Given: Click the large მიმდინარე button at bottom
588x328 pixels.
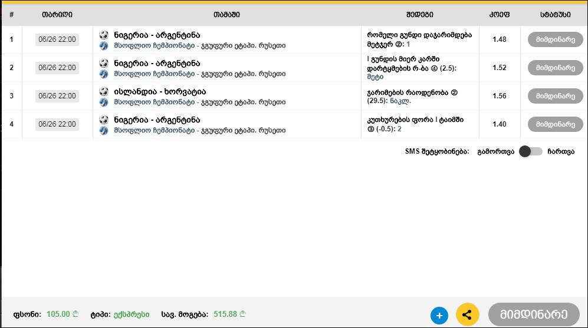Looking at the screenshot, I should pos(534,314).
